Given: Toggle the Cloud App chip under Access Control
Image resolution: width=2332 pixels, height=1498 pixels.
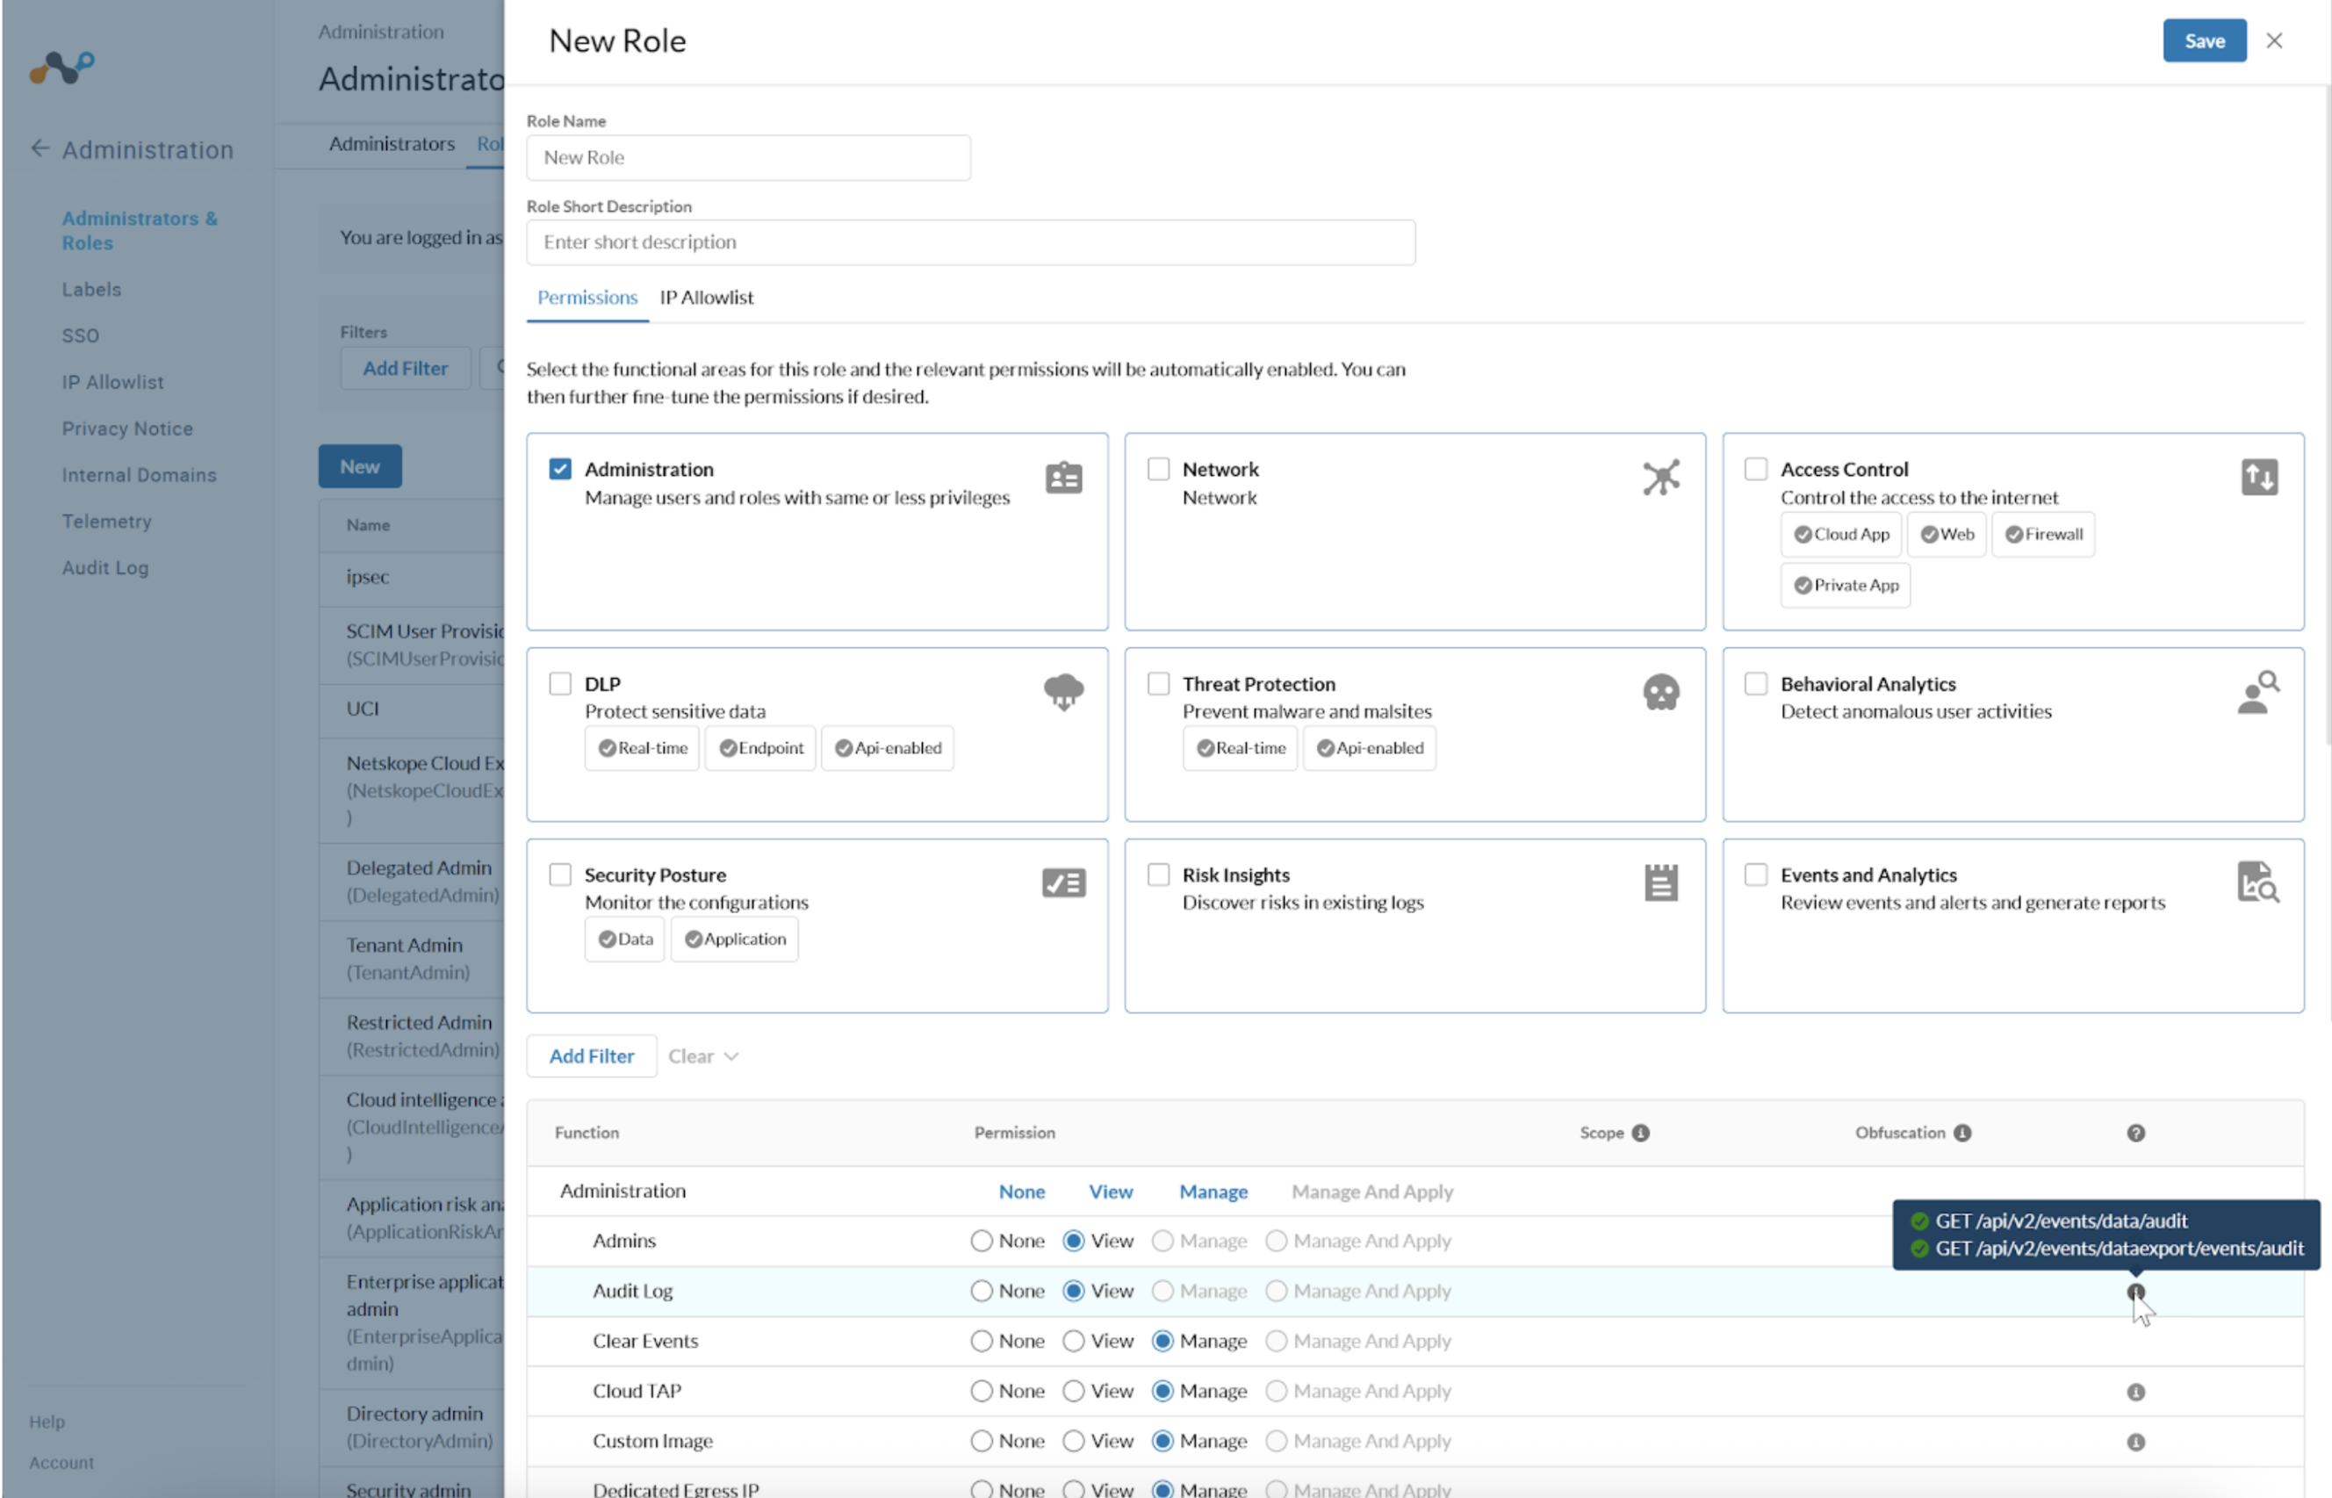Looking at the screenshot, I should pyautogui.click(x=1841, y=534).
